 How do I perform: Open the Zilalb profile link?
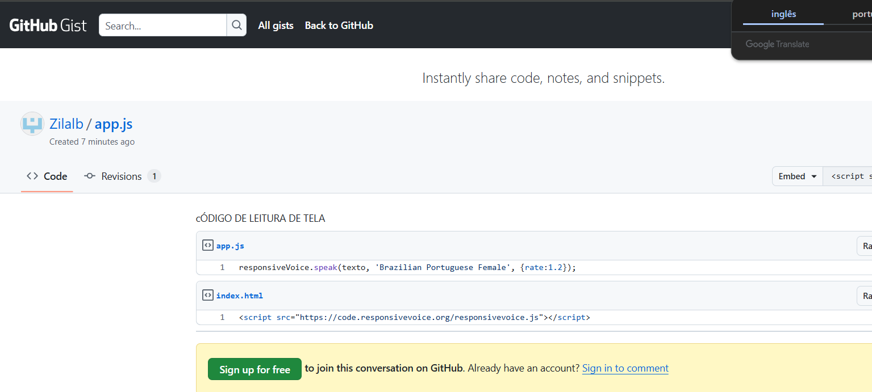[x=66, y=124]
